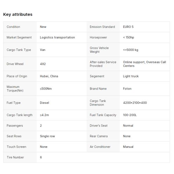Select the Hubei, China origin value
This screenshot has height=174, width=174.
click(x=49, y=76)
